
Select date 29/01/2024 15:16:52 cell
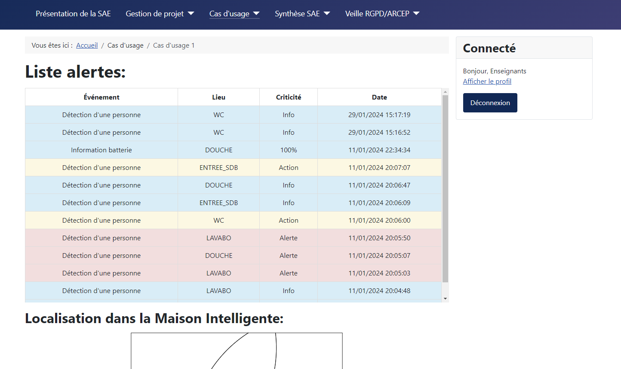[379, 132]
